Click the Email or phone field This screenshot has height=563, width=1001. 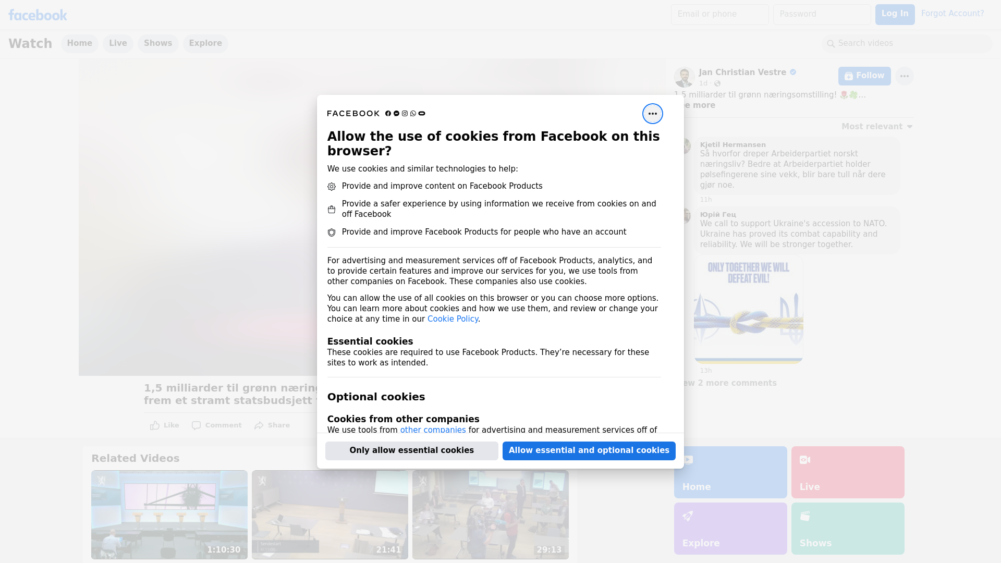719,14
